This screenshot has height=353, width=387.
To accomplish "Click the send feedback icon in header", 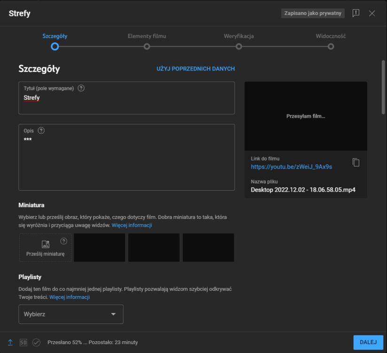I will pos(355,13).
